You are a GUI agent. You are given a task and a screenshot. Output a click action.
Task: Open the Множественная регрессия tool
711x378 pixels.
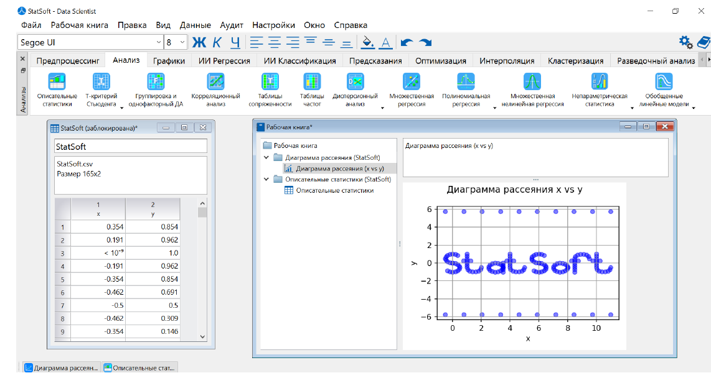412,90
